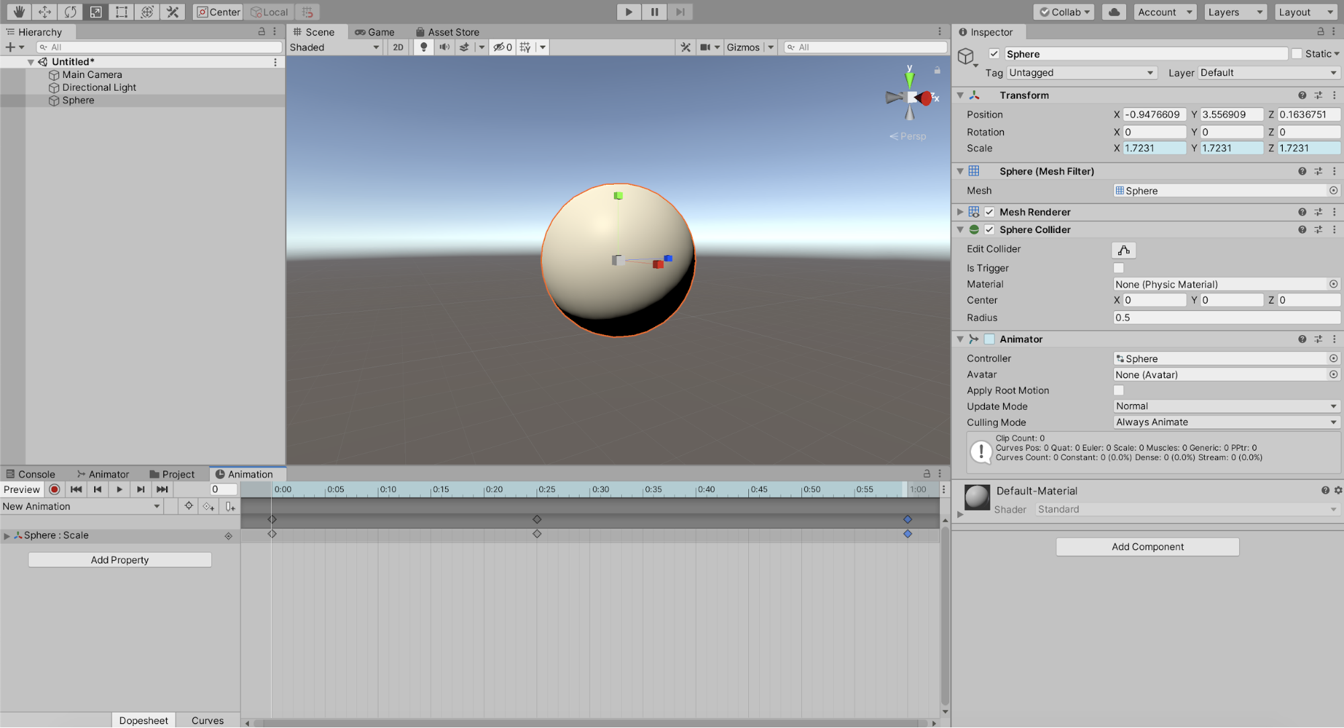The width and height of the screenshot is (1344, 728).
Task: Toggle the Is Trigger checkbox
Action: coord(1119,268)
